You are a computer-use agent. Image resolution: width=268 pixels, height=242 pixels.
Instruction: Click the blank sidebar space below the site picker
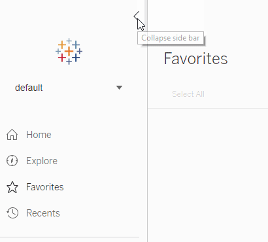(70, 111)
